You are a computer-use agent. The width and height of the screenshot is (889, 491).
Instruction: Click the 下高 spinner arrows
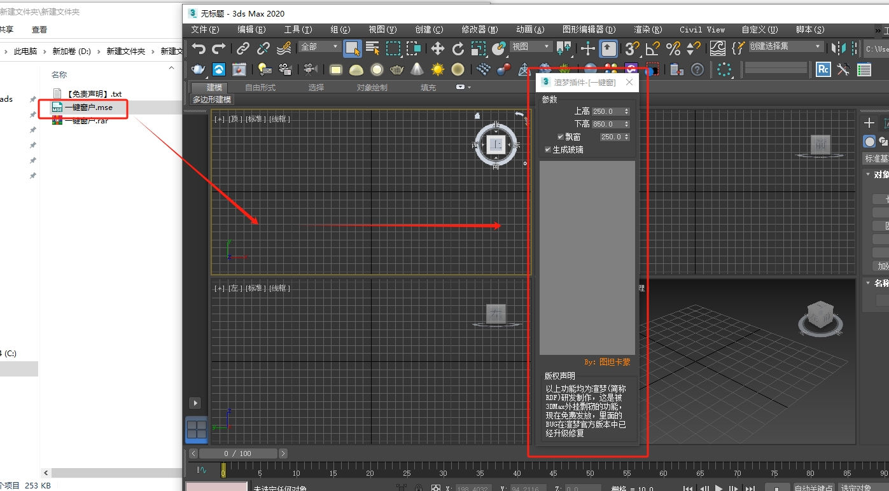[x=627, y=124]
